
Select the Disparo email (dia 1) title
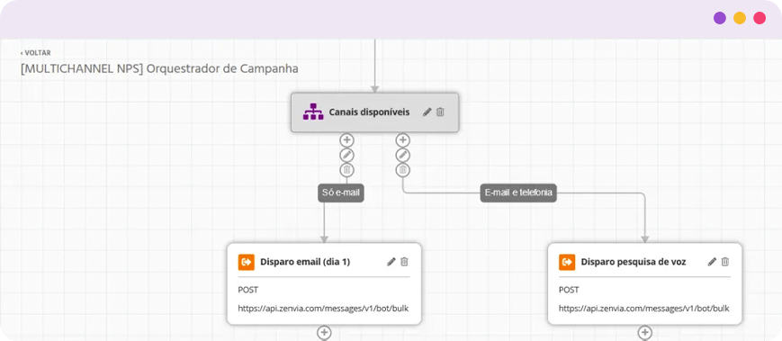click(305, 262)
